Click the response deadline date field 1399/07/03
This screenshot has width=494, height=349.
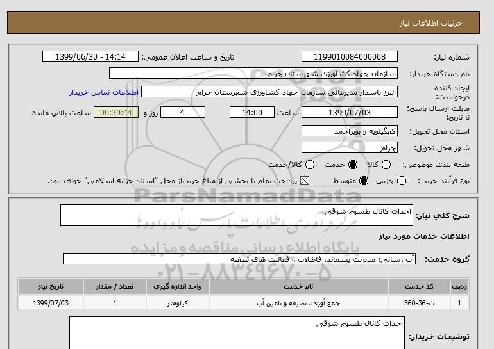[348, 113]
